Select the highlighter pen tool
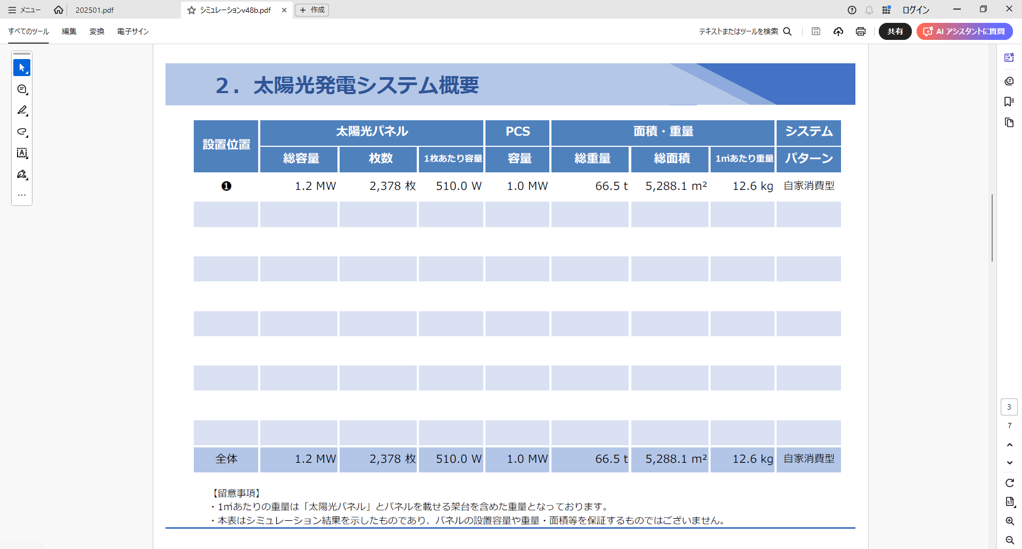Viewport: 1022px width, 549px height. tap(22, 111)
